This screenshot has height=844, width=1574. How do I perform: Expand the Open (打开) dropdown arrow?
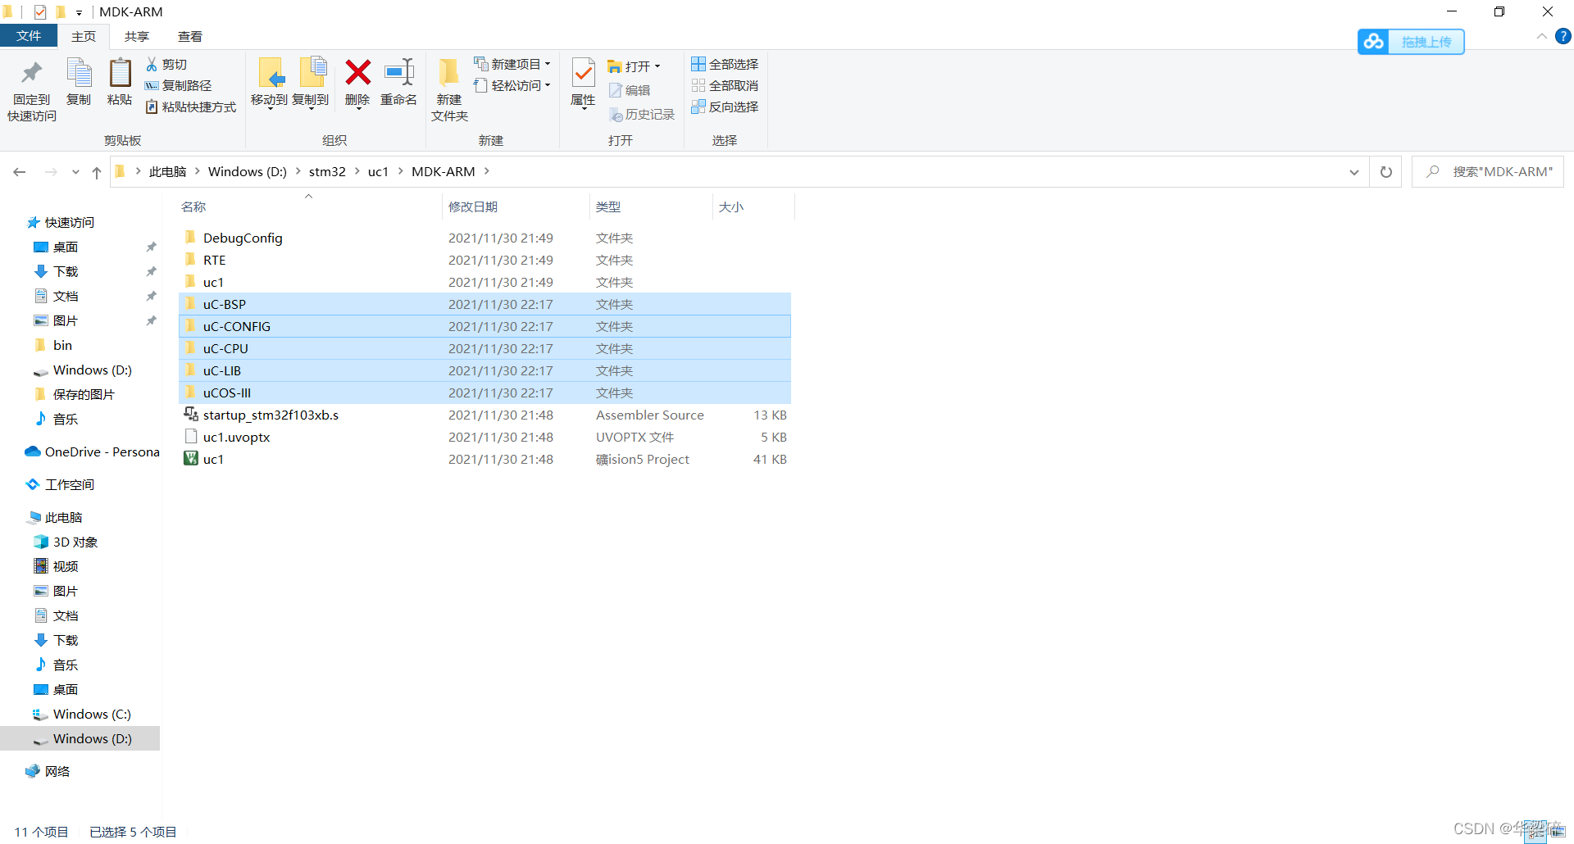(657, 66)
